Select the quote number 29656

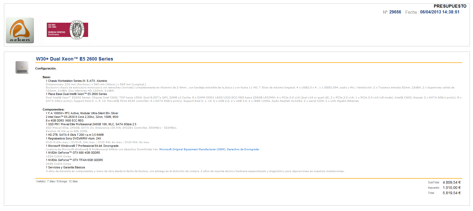click(x=395, y=12)
